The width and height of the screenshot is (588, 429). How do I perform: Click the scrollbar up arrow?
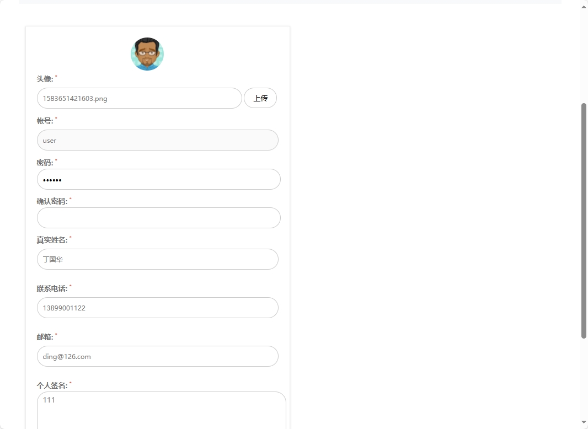click(584, 7)
